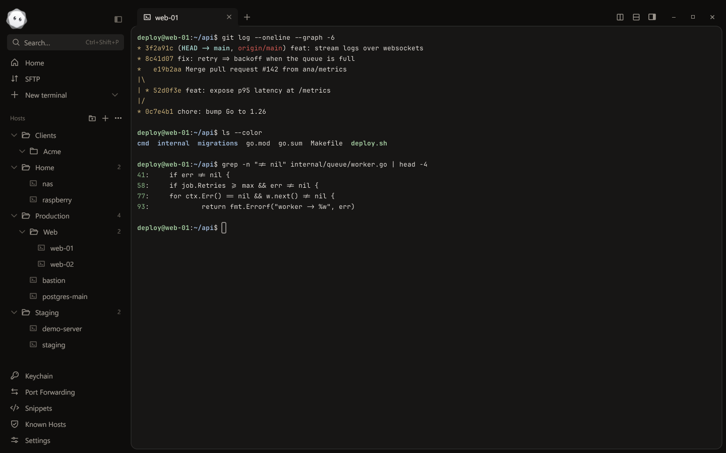Screen dimensions: 726x453
Task: Collapse the Clients folder
Action: coord(14,135)
